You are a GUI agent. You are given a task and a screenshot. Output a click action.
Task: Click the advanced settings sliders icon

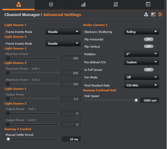click(160, 14)
